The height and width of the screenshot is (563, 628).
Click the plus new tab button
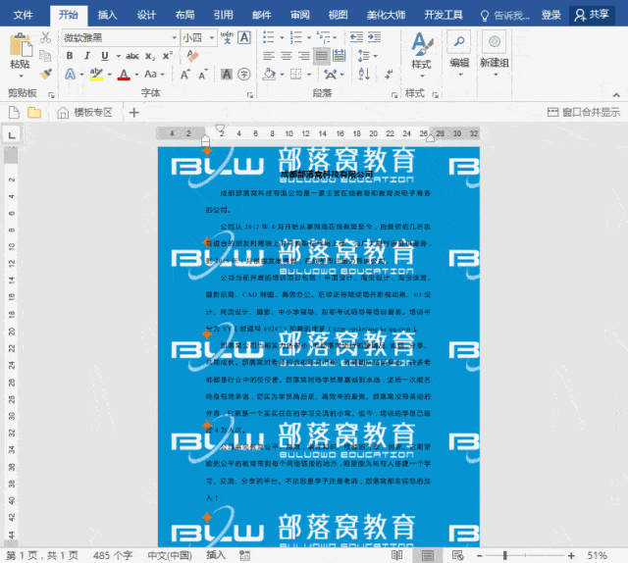pyautogui.click(x=133, y=113)
